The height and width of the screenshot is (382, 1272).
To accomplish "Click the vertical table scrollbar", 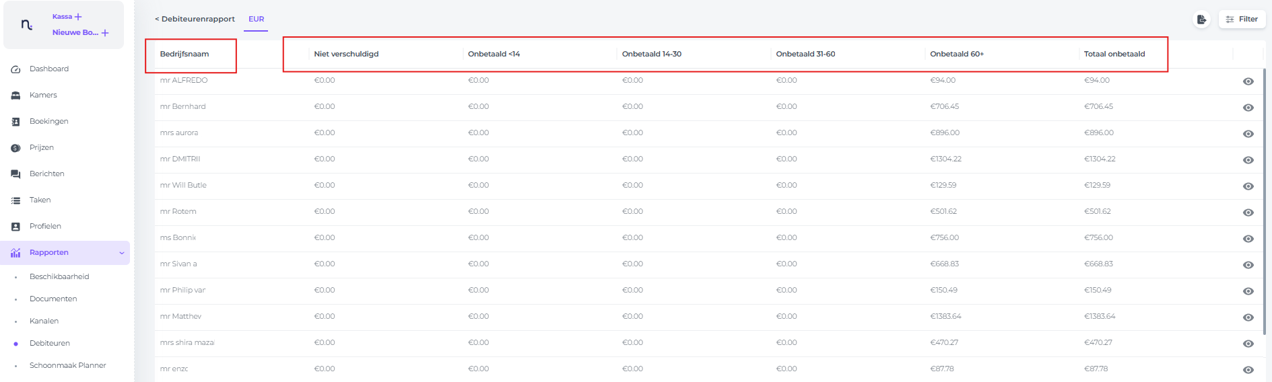I will (x=1264, y=202).
